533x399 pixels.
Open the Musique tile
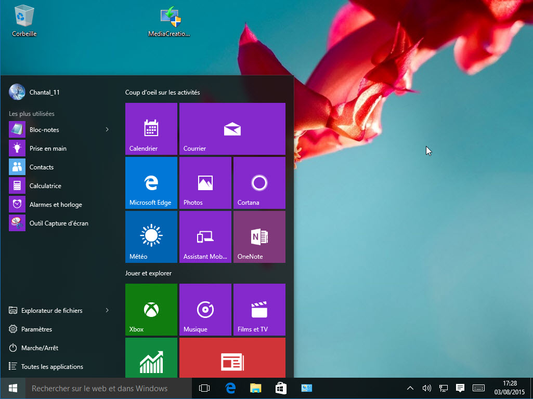(205, 309)
